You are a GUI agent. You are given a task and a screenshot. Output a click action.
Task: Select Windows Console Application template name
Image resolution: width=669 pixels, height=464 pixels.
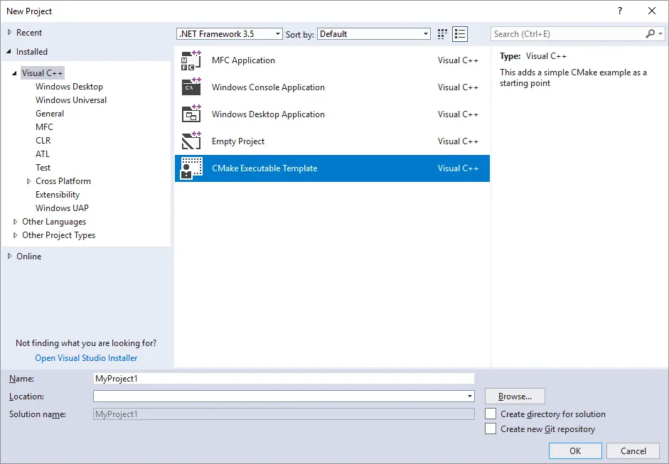(268, 87)
